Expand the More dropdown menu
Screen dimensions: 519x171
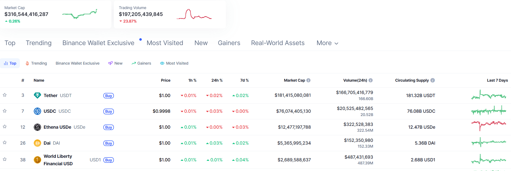coord(327,43)
